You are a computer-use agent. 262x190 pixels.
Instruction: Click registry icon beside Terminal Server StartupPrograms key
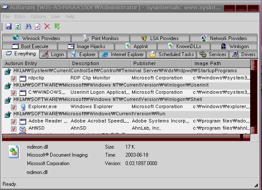8,71
